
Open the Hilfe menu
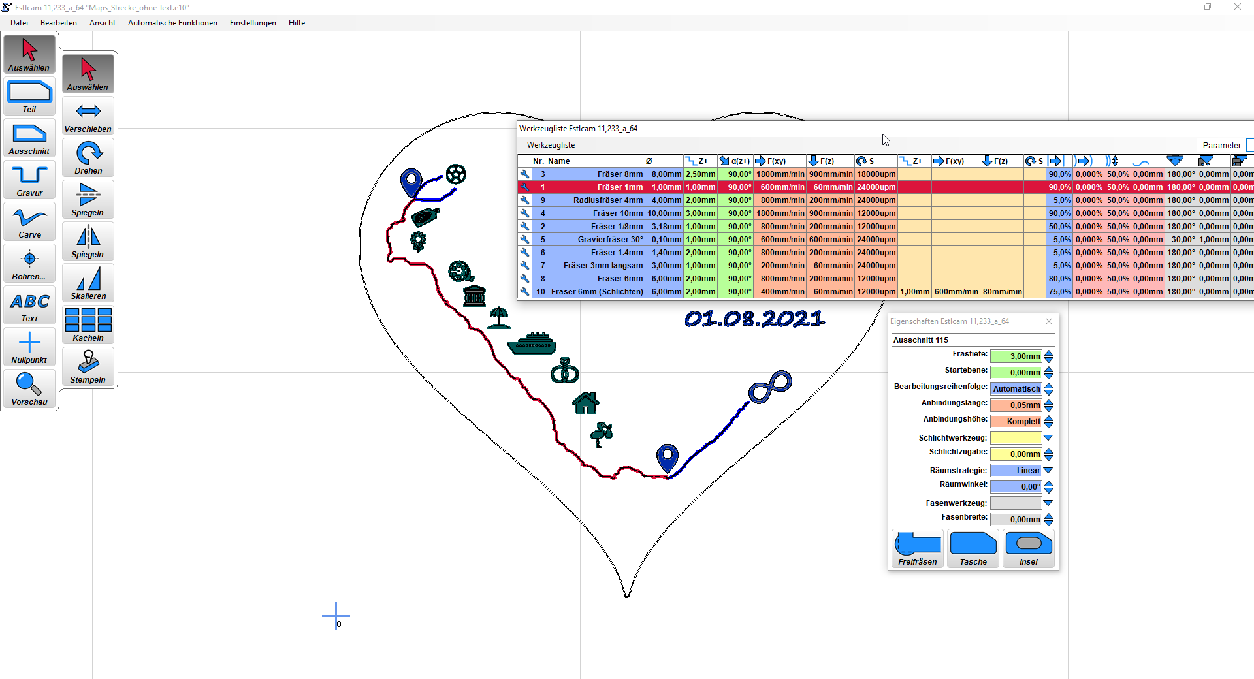point(297,23)
